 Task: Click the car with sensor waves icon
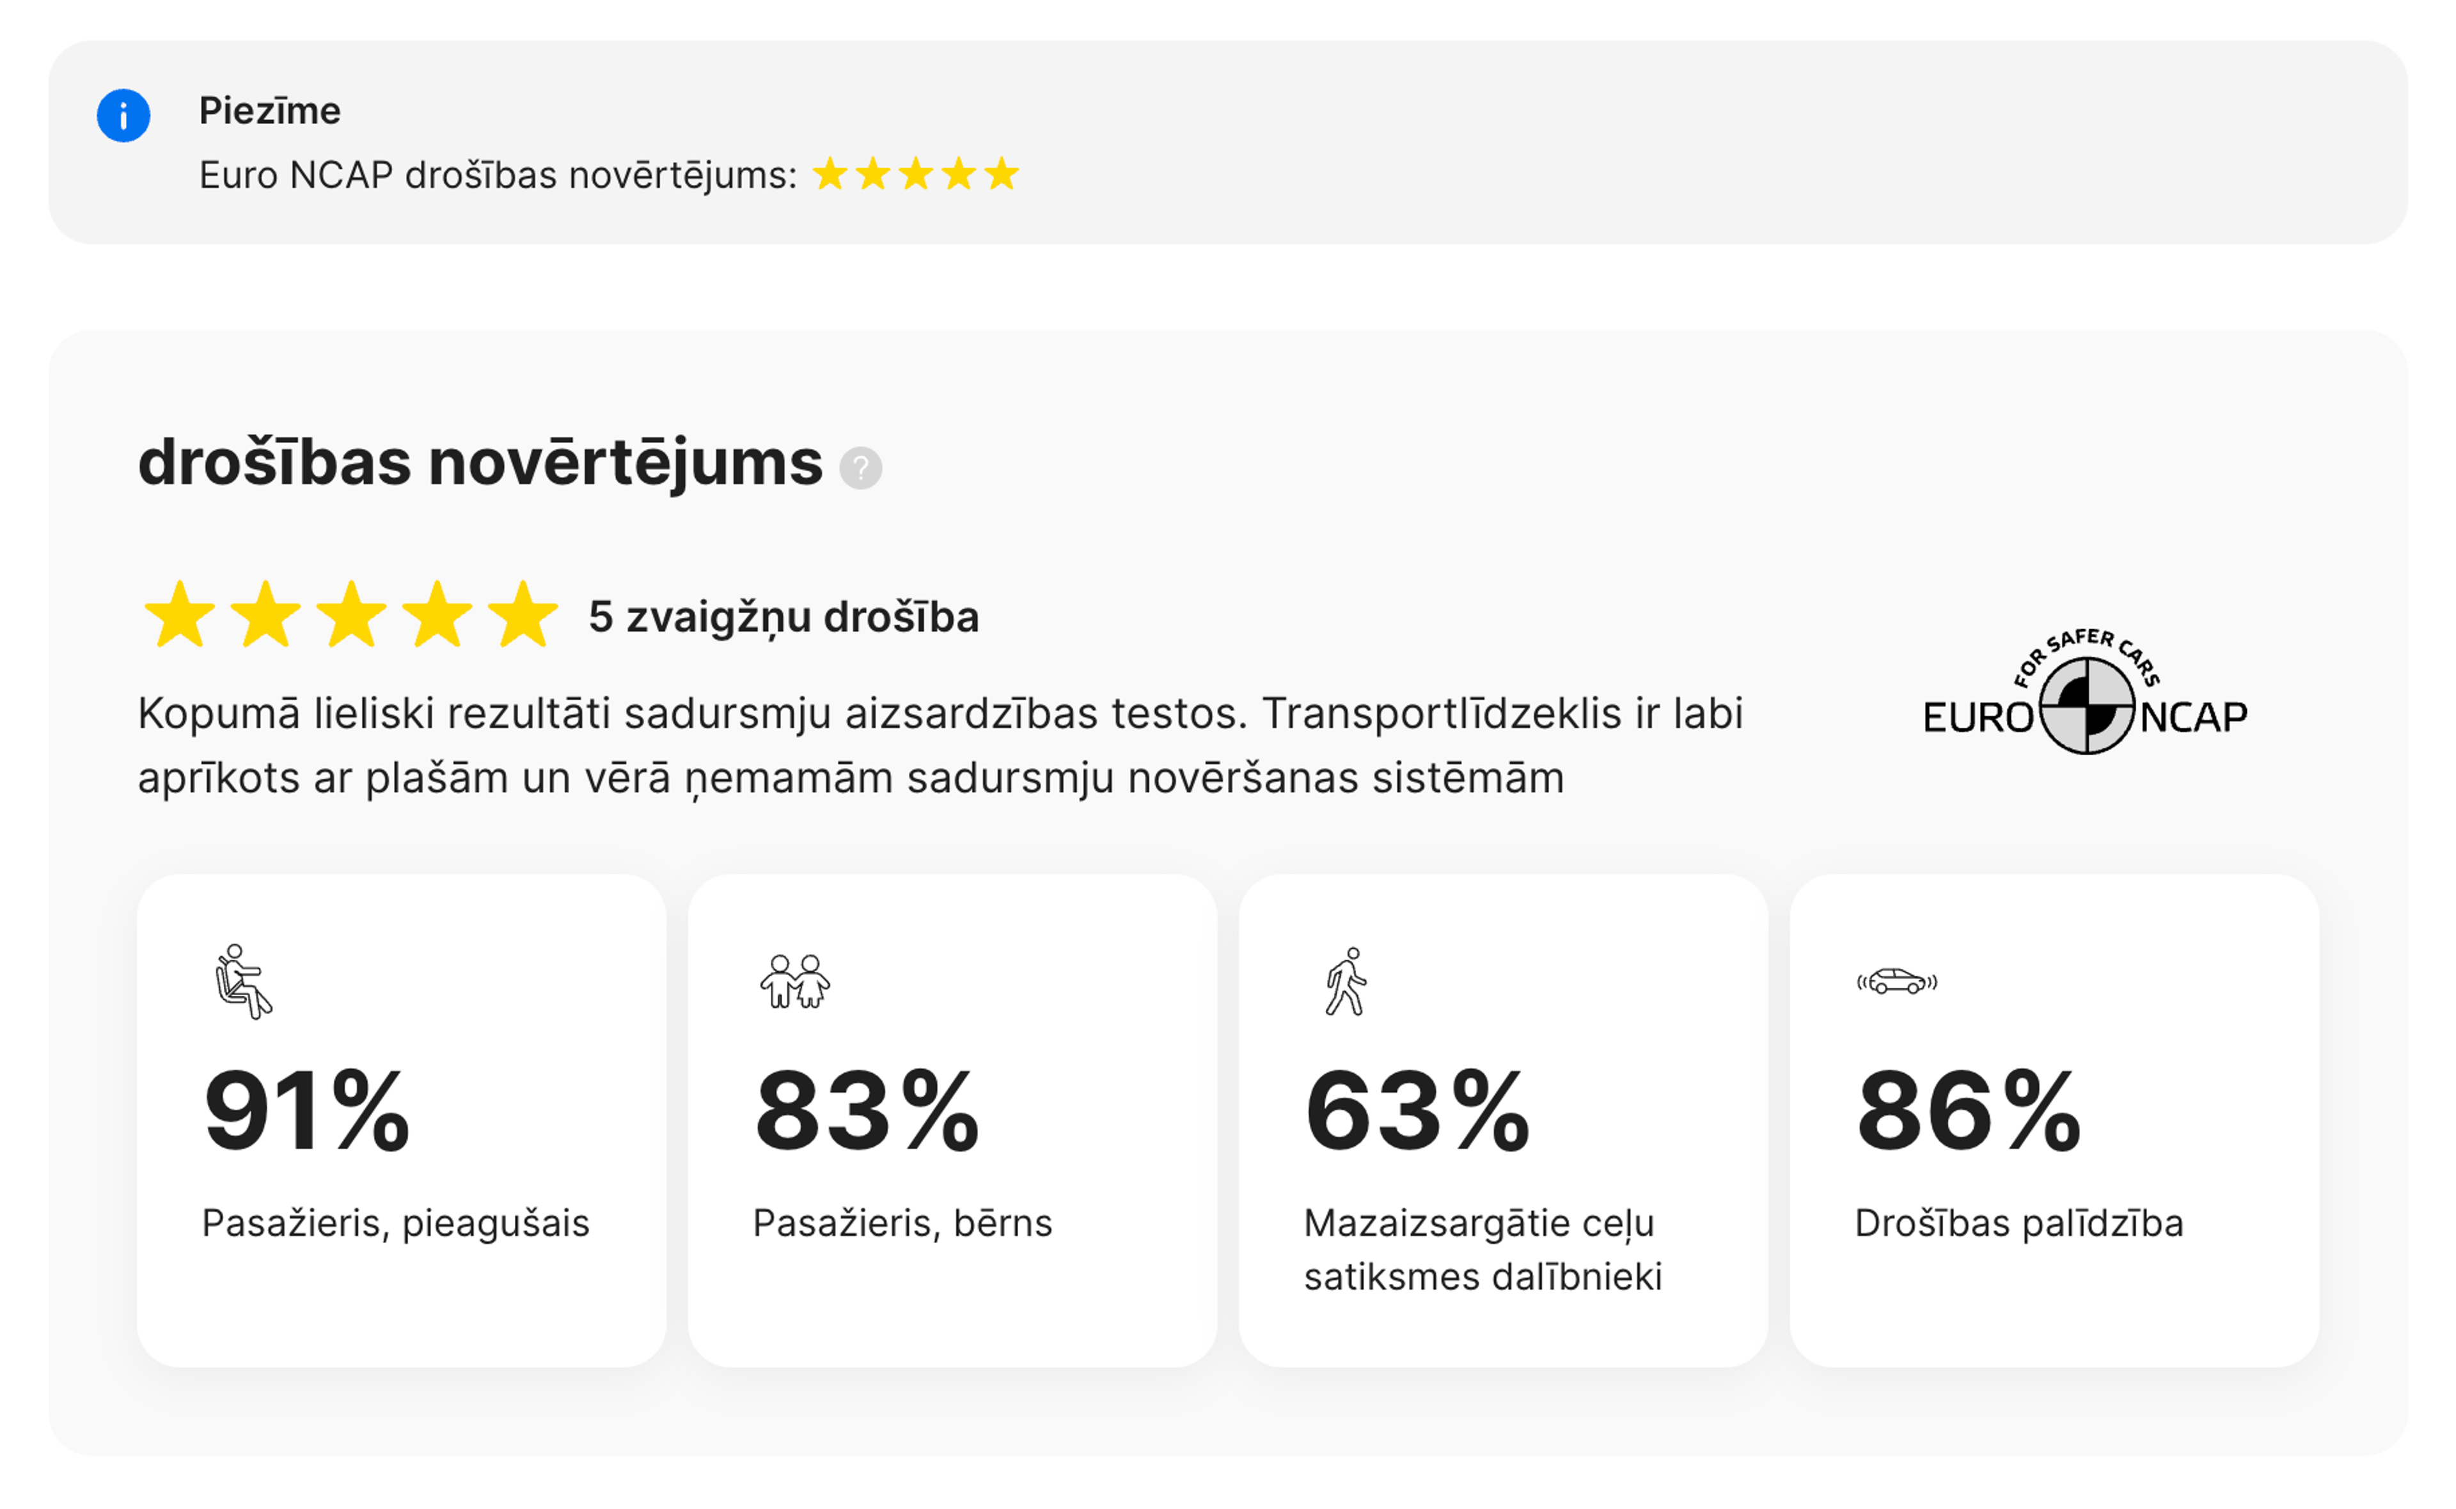point(1896,982)
